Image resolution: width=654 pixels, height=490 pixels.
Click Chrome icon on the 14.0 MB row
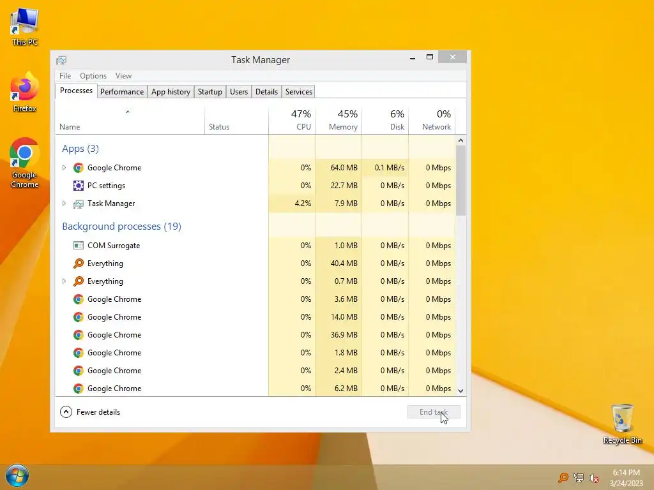78,317
